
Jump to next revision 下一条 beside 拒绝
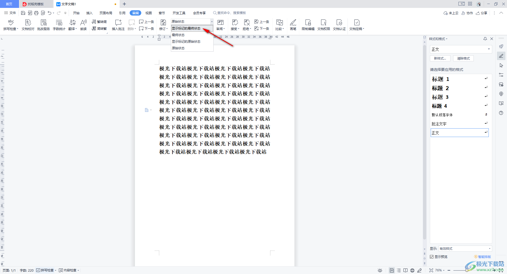(x=262, y=28)
